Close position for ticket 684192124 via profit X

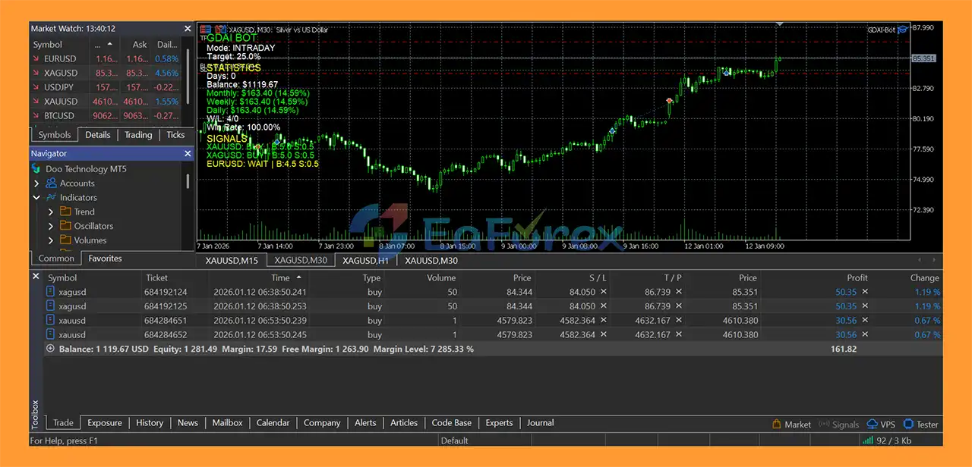click(x=864, y=292)
